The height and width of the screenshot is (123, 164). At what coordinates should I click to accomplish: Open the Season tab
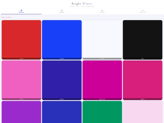21,11
